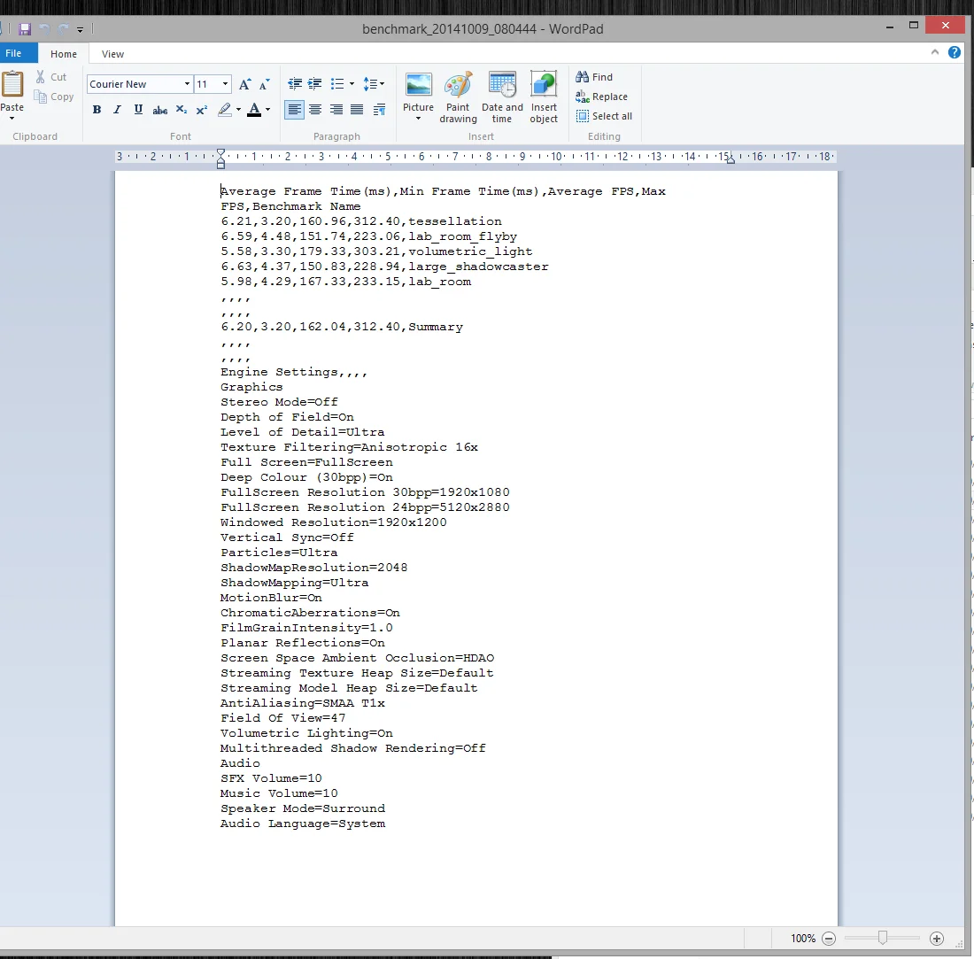
Task: Justify the paragraph text
Action: pyautogui.click(x=357, y=110)
